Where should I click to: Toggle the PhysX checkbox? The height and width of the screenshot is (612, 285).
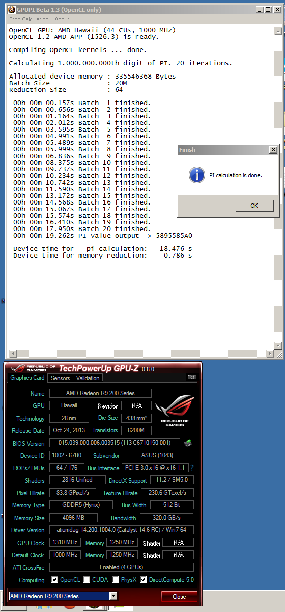[x=116, y=580]
